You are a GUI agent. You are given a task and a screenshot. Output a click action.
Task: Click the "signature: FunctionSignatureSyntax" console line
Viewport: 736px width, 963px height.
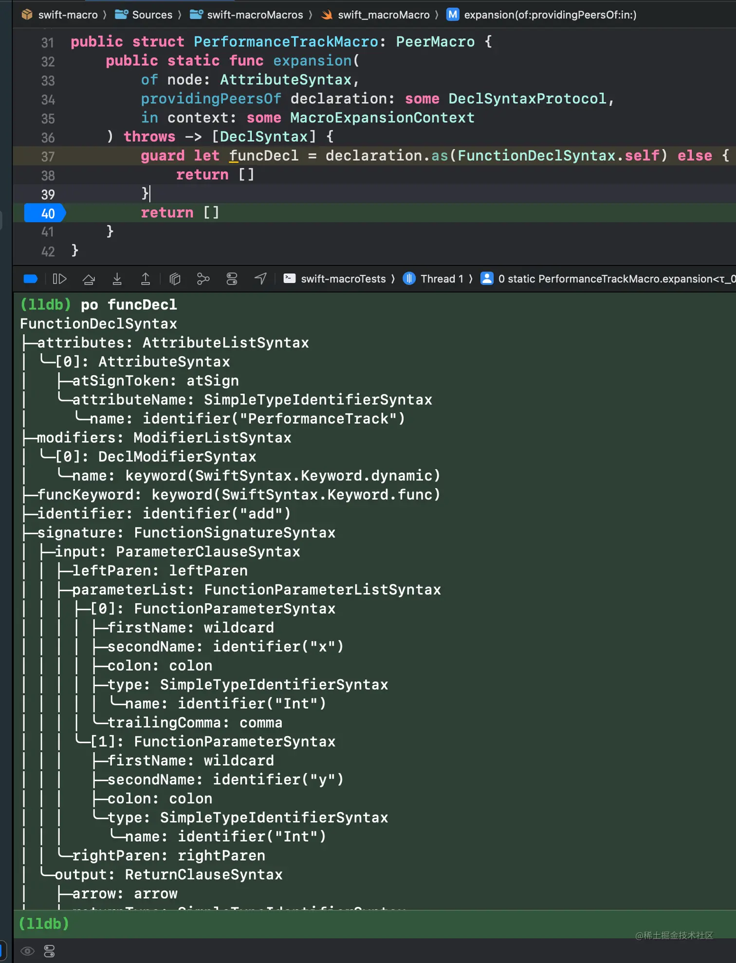coord(186,533)
